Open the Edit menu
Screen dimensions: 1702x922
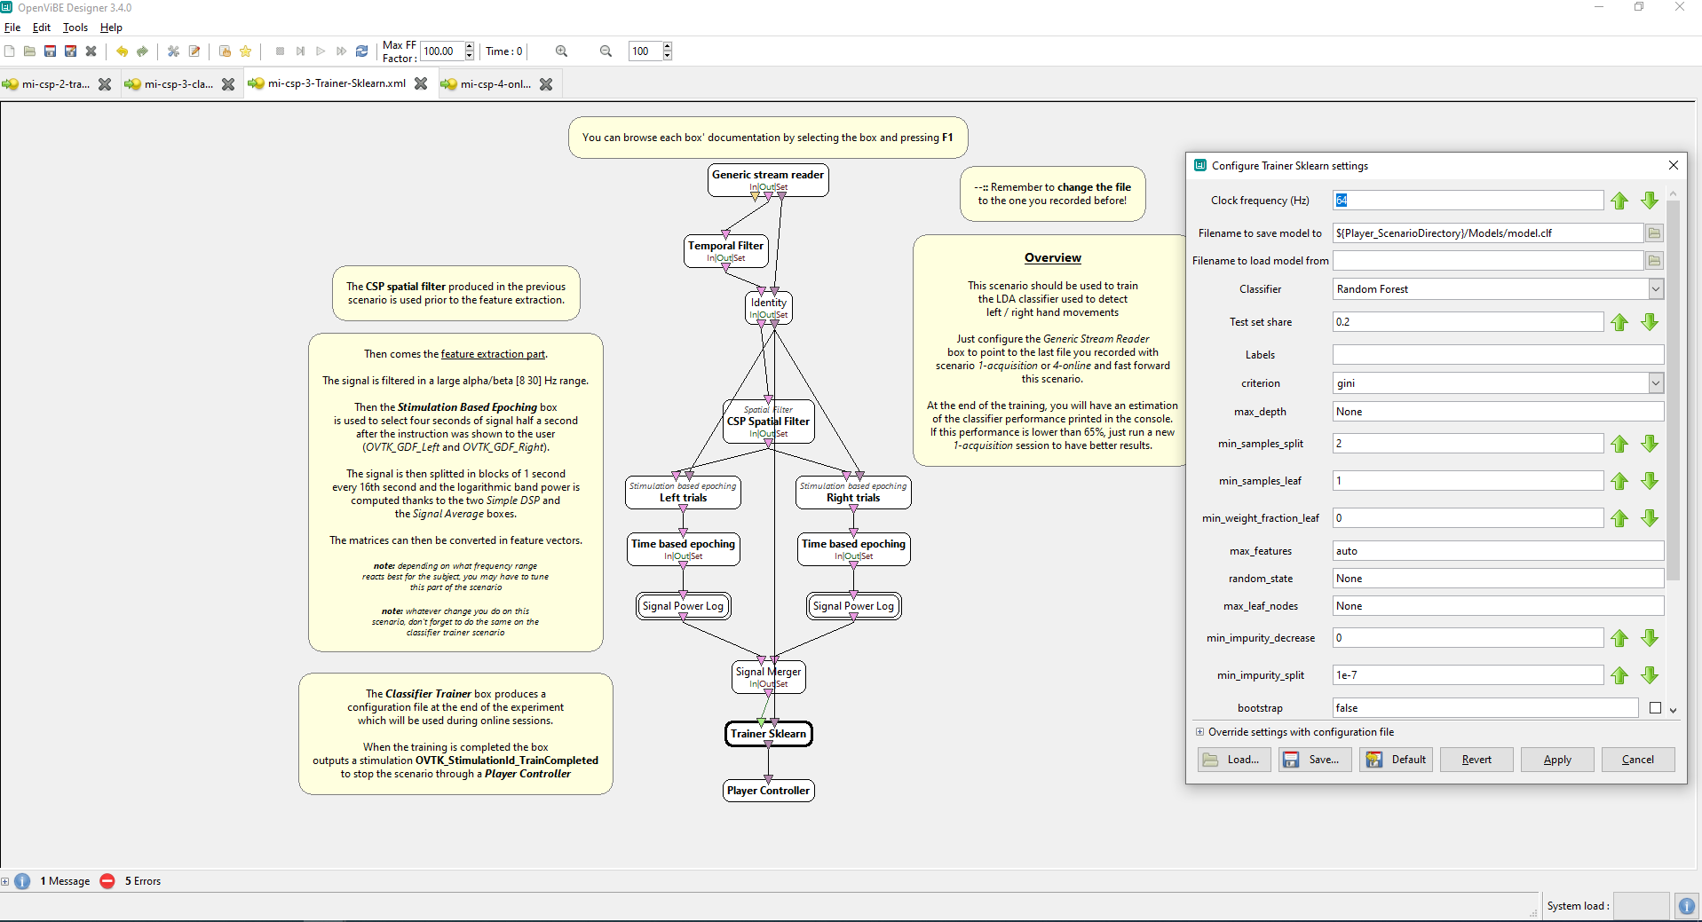pyautogui.click(x=42, y=28)
